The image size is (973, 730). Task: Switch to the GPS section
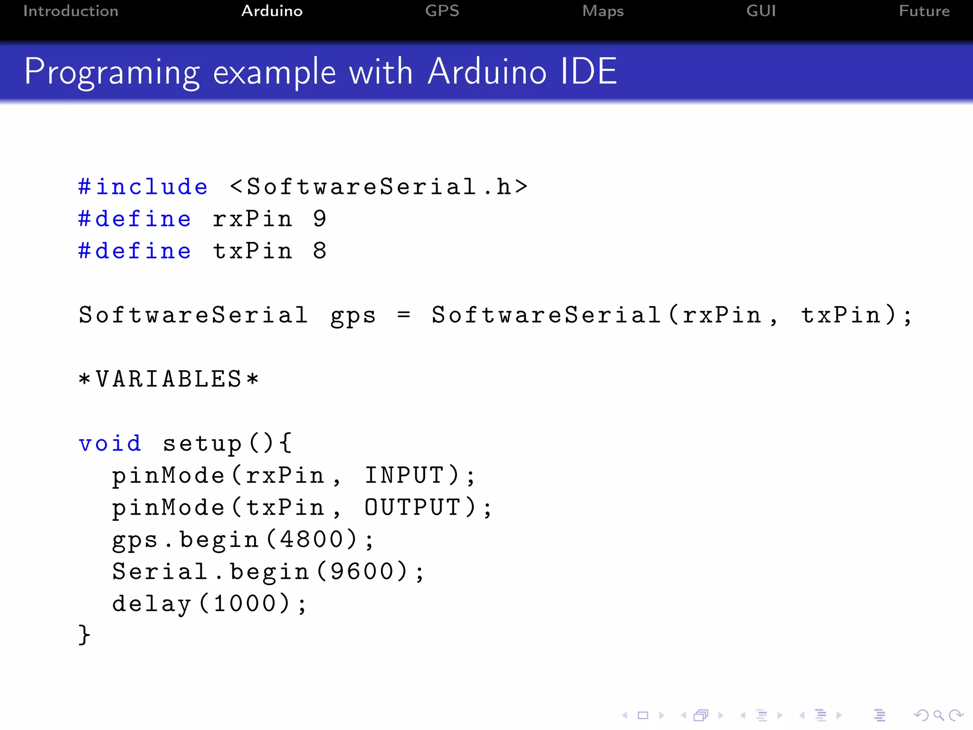point(442,11)
